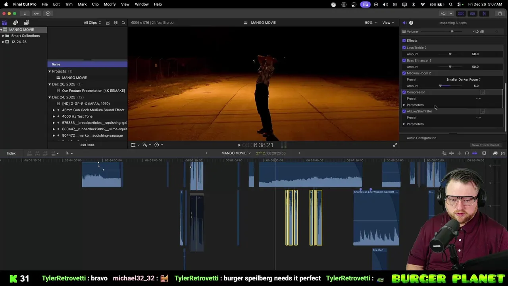Viewport: 508px width, 286px height.
Task: Disable the Compressor effect checkbox
Action: (404, 92)
